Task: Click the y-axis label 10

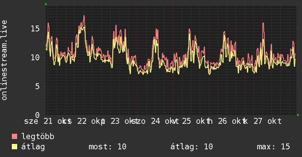Action: [x=35, y=57]
